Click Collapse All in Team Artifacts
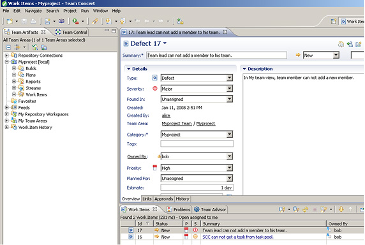Viewport: 365px width, 245px height. (x=8, y=47)
